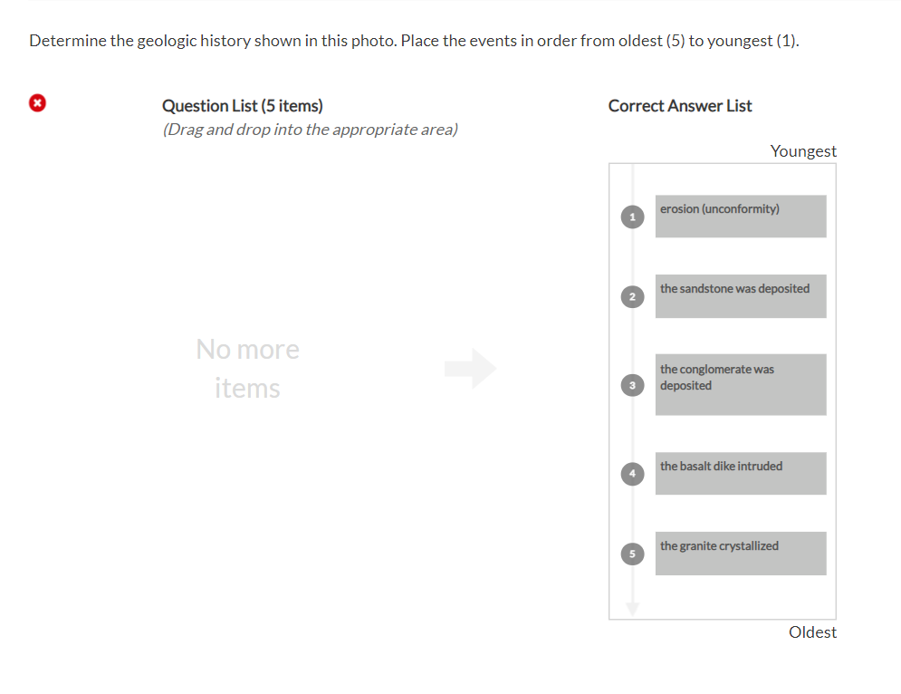This screenshot has width=901, height=694.
Task: Select the erosion (unconformity) answer item
Action: [x=741, y=216]
